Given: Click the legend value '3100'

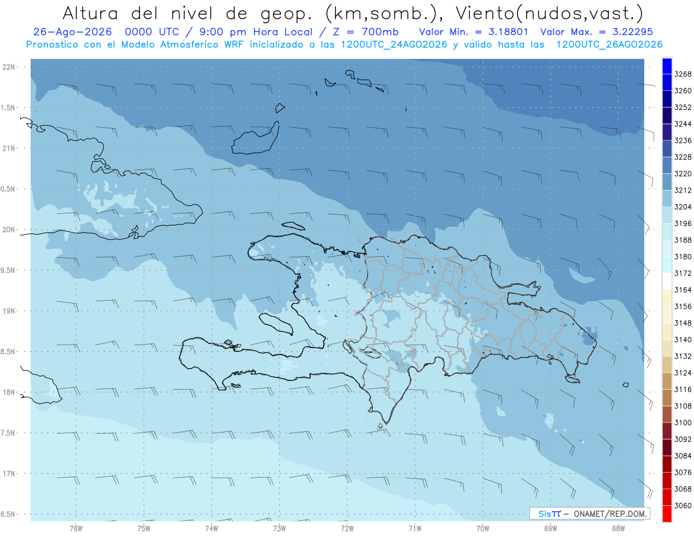Looking at the screenshot, I should click(683, 423).
